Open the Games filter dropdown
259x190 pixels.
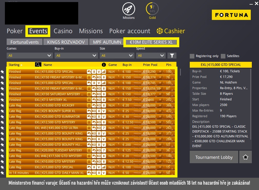click(x=30, y=56)
